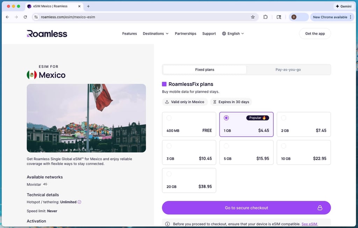Go to secure checkout

[x=246, y=208]
